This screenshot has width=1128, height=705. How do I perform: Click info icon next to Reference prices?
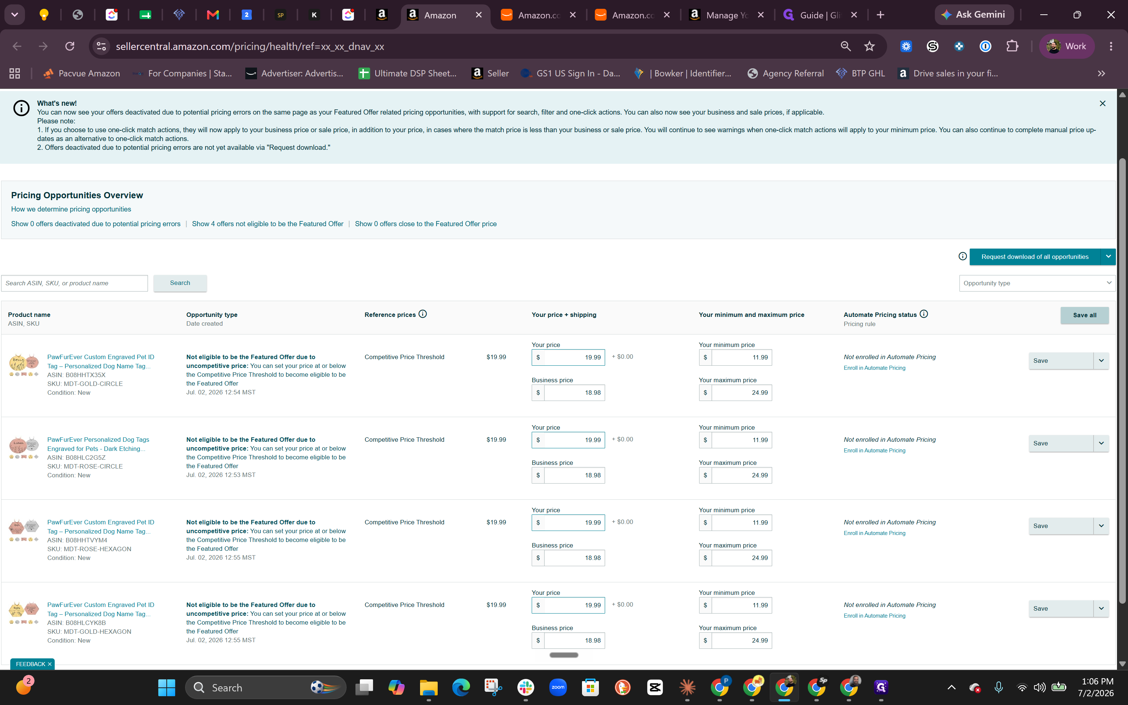tap(423, 314)
